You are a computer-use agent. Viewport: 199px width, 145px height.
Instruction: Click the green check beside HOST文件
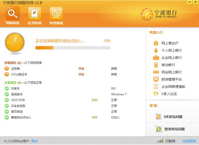click(7, 100)
